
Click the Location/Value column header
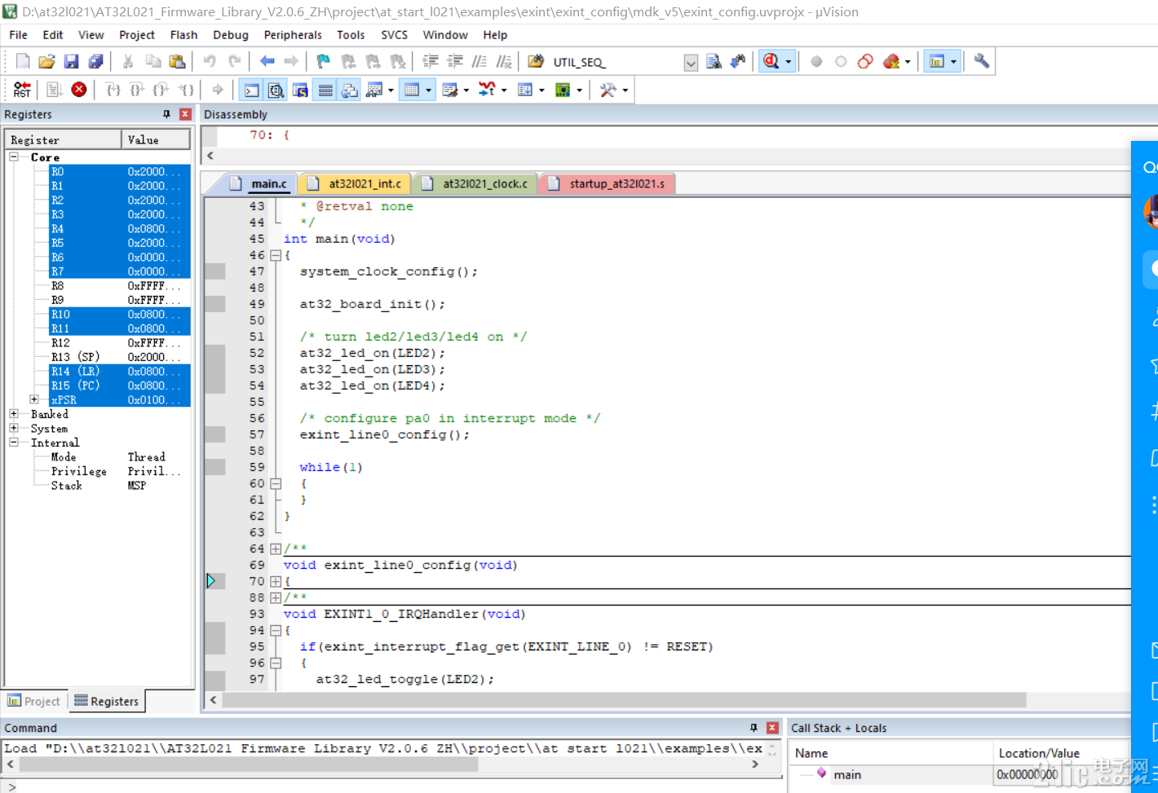tap(1062, 753)
